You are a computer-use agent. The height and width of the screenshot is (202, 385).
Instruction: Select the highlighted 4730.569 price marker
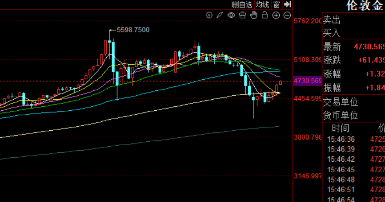[307, 81]
